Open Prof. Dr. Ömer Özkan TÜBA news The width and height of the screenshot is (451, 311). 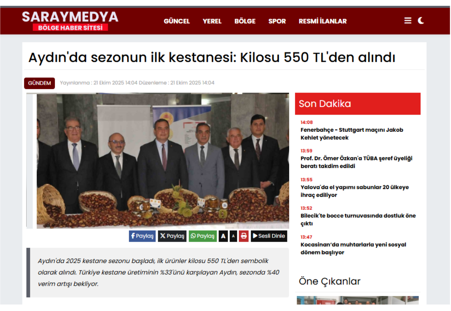tap(357, 162)
